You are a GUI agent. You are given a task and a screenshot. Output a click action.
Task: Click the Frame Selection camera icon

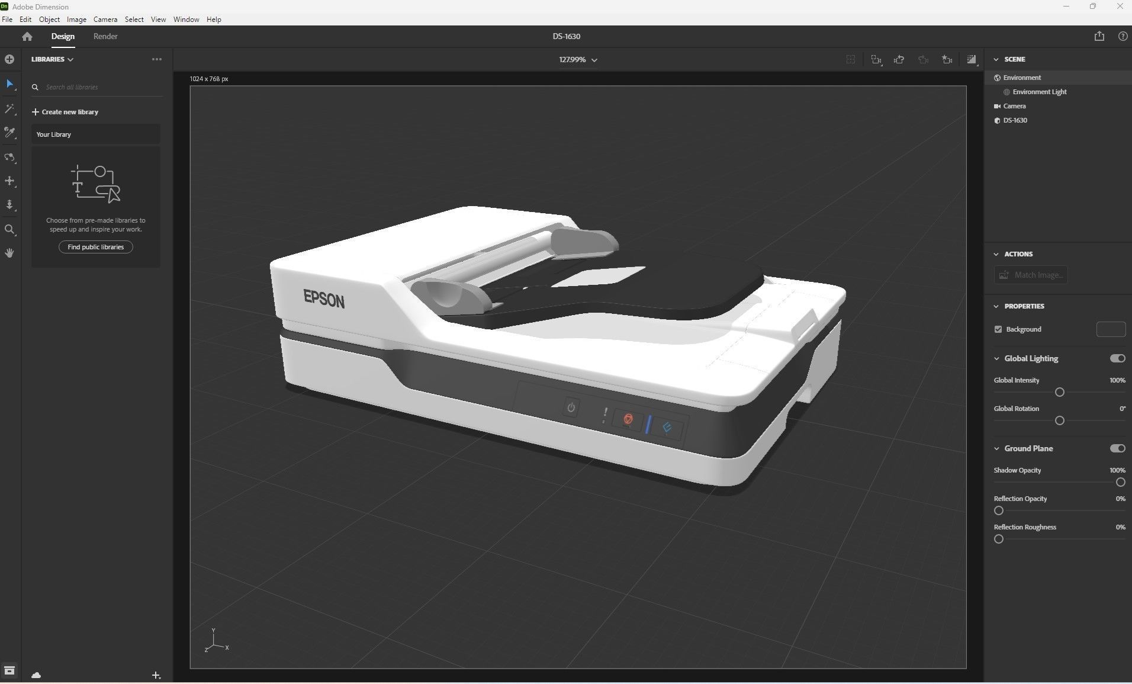coord(876,59)
